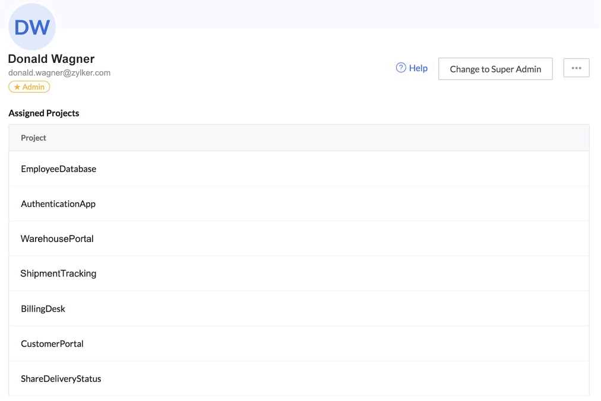
Task: Open the Help link
Action: pos(418,68)
